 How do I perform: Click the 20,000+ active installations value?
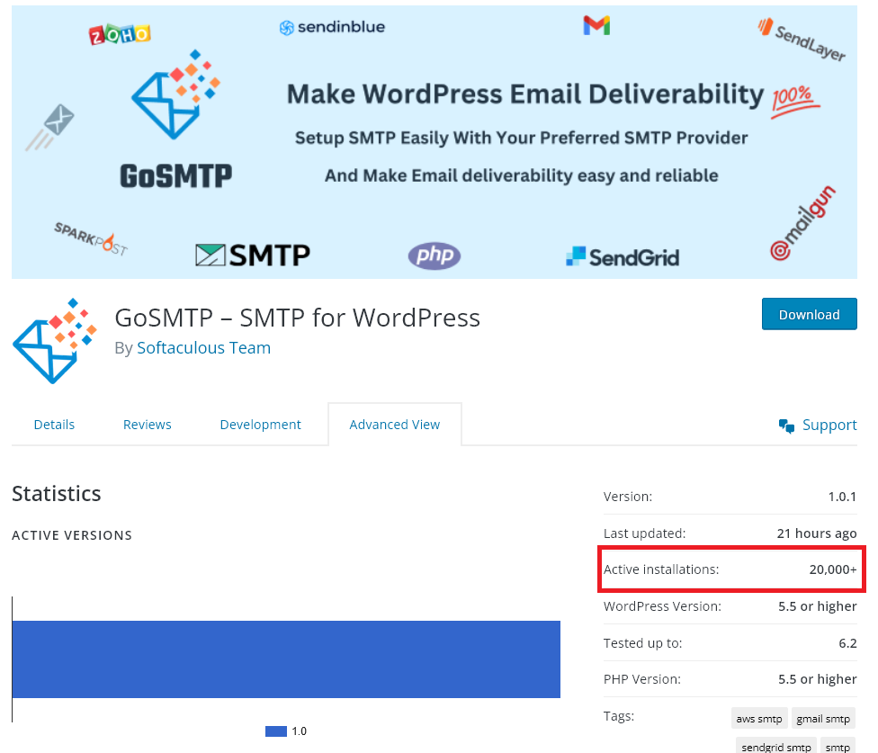(x=833, y=569)
